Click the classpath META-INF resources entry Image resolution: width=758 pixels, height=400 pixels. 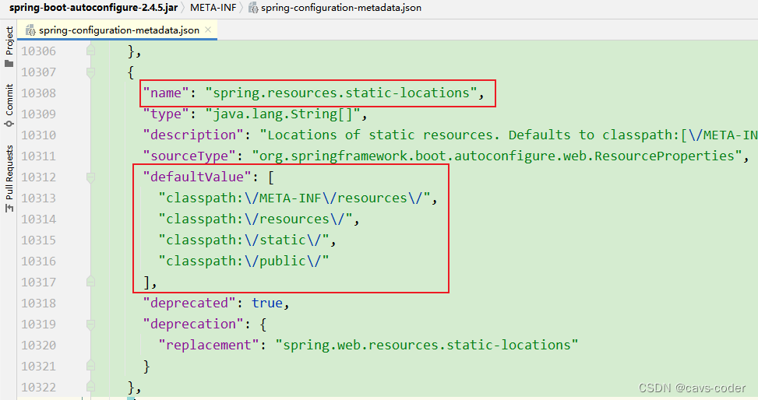click(x=294, y=198)
